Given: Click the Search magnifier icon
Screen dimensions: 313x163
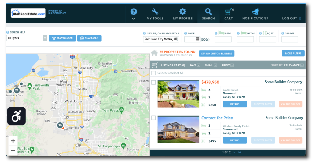Looking at the screenshot, I should pos(208,12).
